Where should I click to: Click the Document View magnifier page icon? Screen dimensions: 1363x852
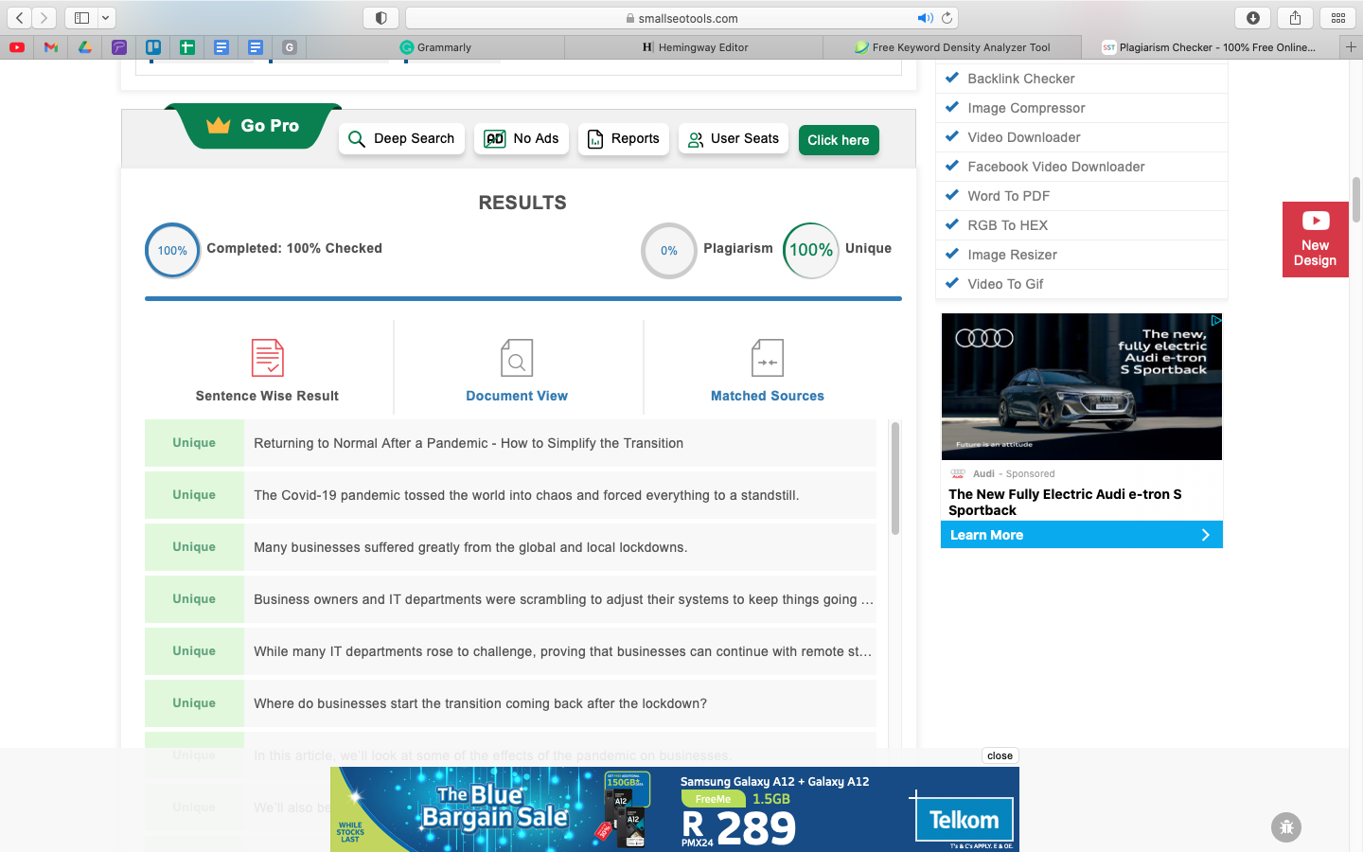tap(517, 358)
